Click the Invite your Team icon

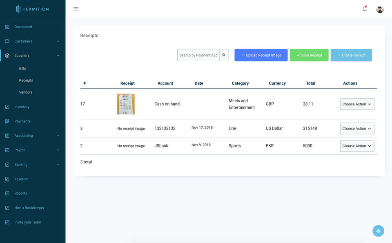point(7,222)
